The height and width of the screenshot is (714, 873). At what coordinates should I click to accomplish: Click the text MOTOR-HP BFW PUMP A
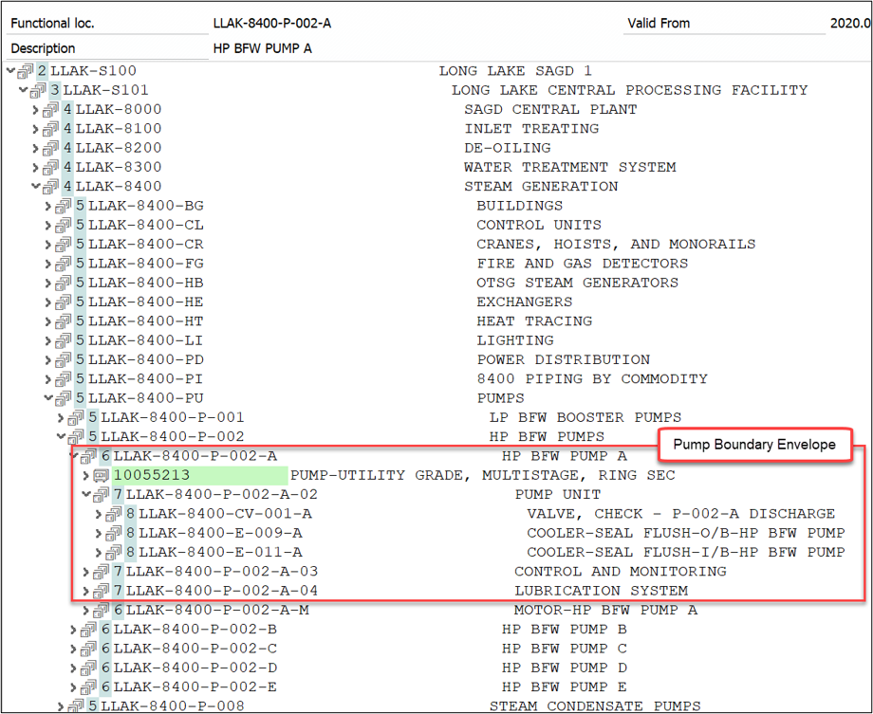tap(605, 611)
